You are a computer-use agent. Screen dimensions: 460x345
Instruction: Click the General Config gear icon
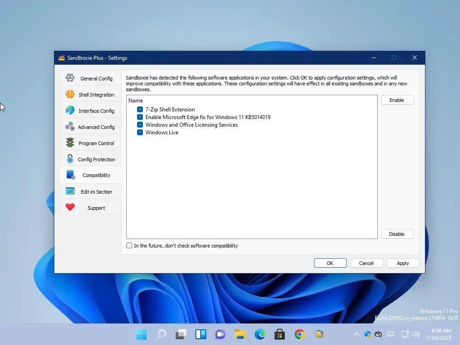point(70,78)
